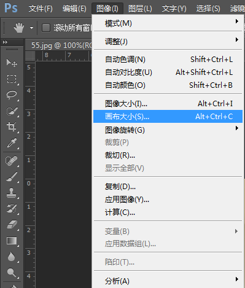Expand the 调整(J) submenu
245x288 pixels.
coord(168,41)
